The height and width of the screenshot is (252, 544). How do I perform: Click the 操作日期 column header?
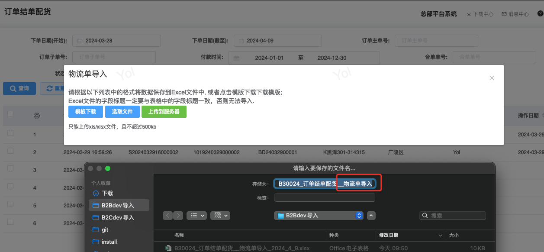tap(528, 116)
